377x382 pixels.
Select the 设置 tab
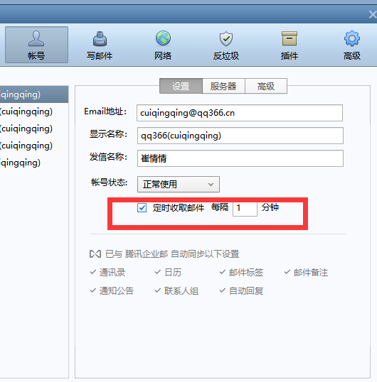(181, 86)
